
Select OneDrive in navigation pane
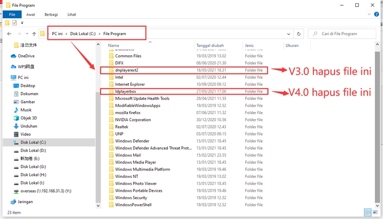[23, 56]
